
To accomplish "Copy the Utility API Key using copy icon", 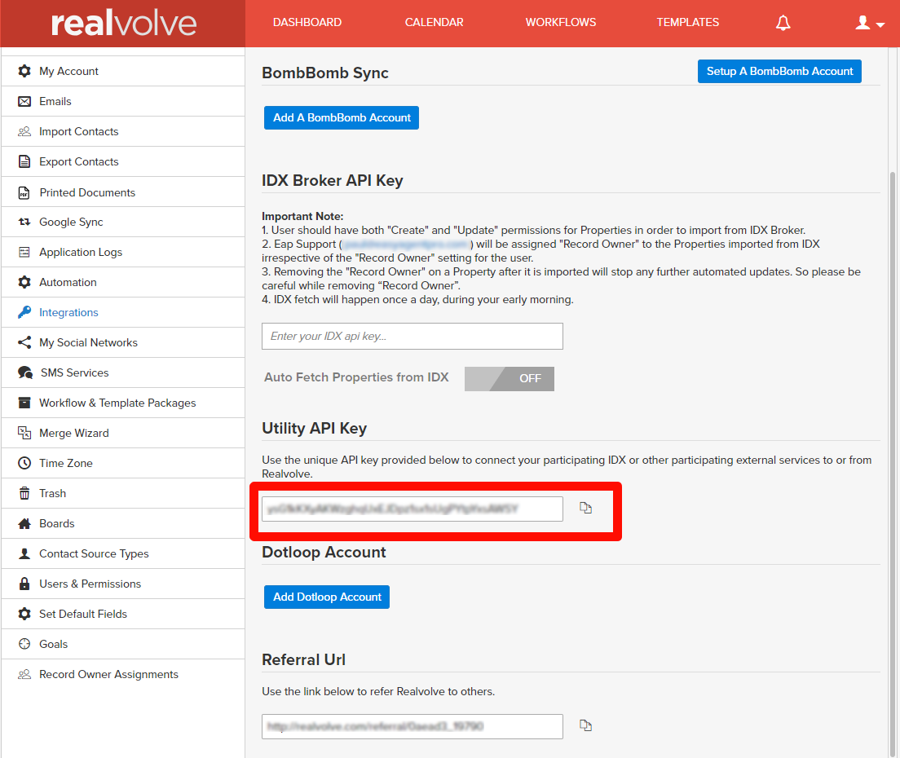I will (x=585, y=507).
